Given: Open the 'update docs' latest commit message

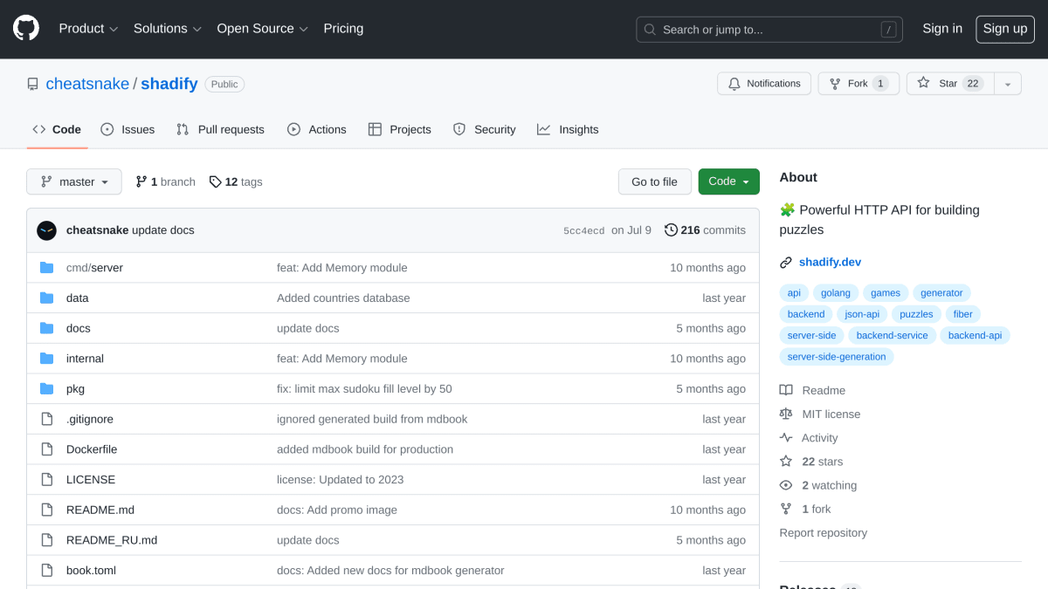Looking at the screenshot, I should coord(163,230).
